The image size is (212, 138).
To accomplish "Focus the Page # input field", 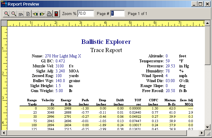I will [x=118, y=14].
